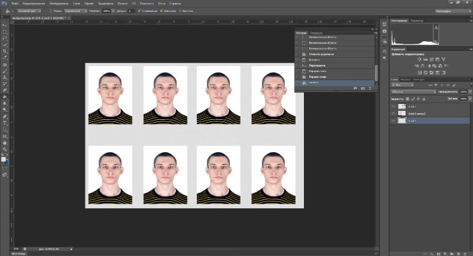Screen dimensions: 473x256
Task: Select the Healing Brush tool
Action: (5, 64)
